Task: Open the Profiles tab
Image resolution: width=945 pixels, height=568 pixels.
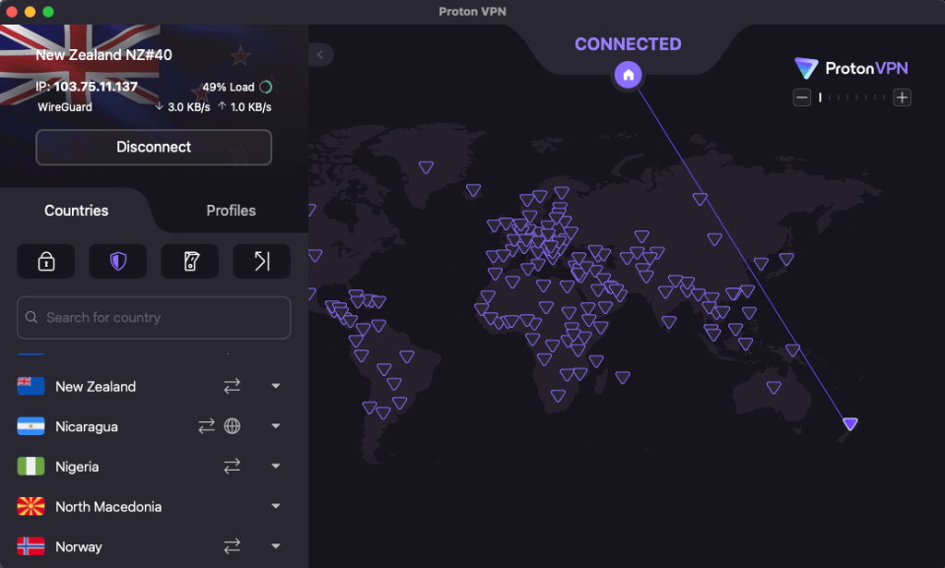Action: coord(231,211)
